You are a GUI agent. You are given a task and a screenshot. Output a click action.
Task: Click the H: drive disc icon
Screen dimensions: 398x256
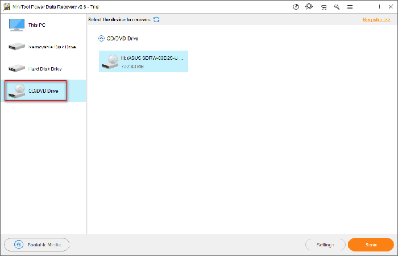click(110, 61)
